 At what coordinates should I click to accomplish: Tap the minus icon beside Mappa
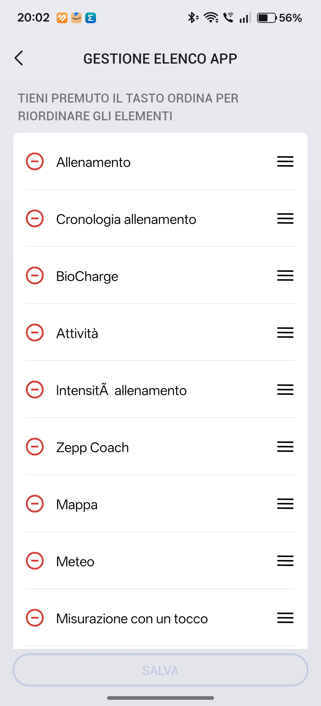(x=35, y=504)
